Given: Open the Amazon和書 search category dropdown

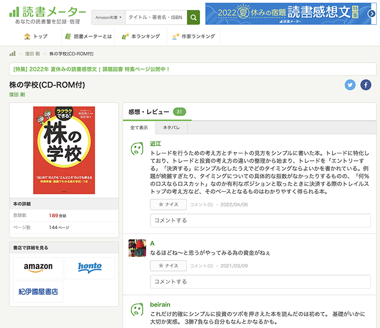Looking at the screenshot, I should pos(109,18).
